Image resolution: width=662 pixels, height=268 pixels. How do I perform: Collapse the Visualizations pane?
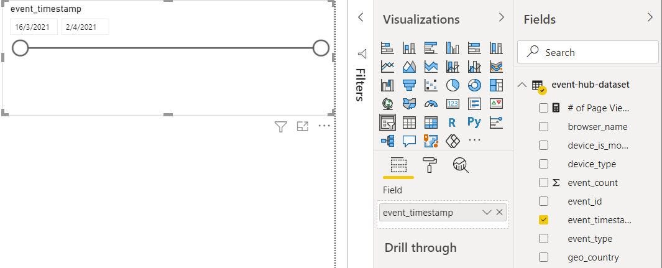click(502, 18)
